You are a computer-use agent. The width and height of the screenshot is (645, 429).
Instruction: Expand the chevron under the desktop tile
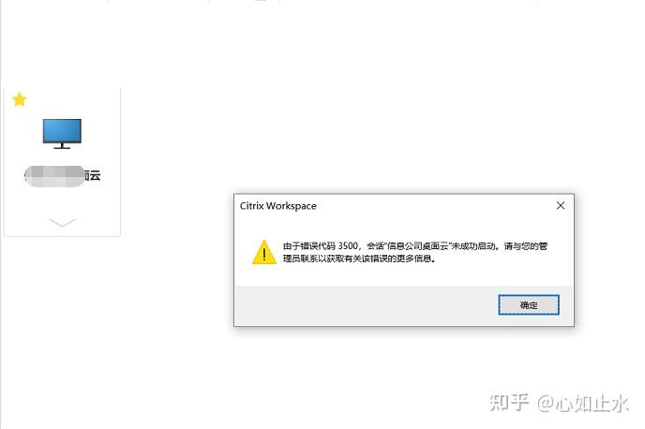(62, 222)
